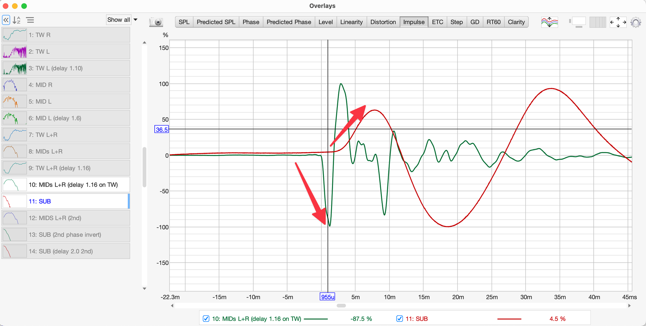Open the measurement list hamburger menu
Image resolution: width=646 pixels, height=326 pixels.
[30, 20]
